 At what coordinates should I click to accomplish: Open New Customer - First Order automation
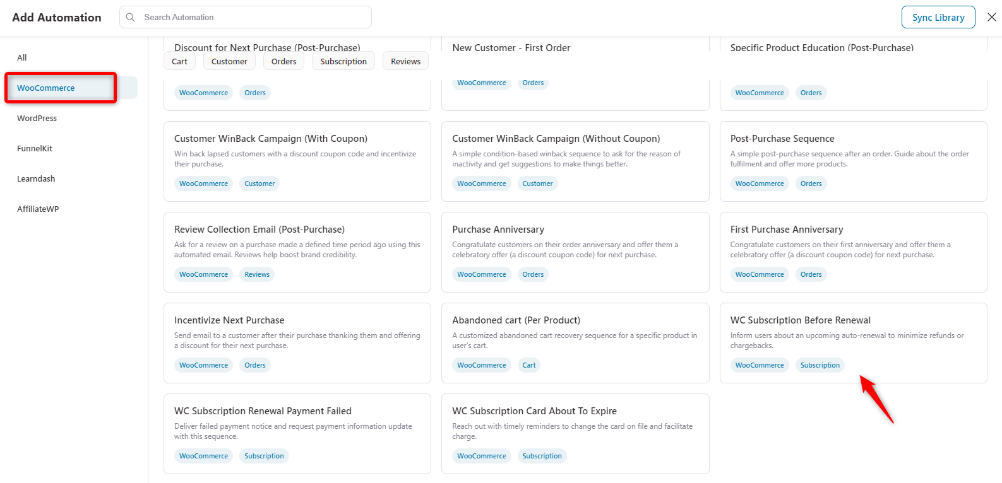pyautogui.click(x=511, y=47)
